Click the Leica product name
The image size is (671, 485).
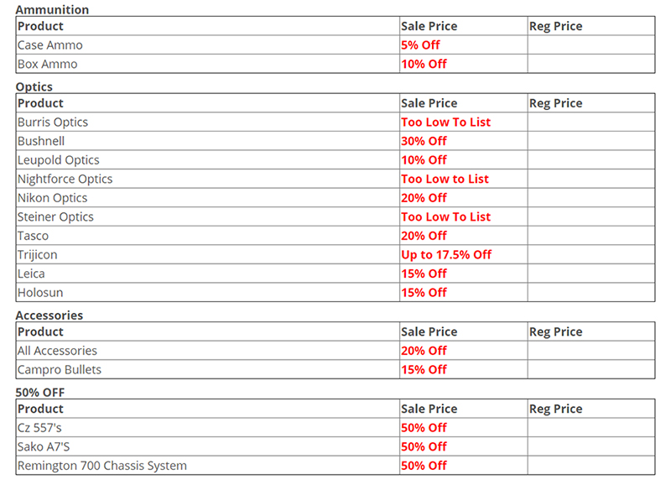[x=32, y=274]
